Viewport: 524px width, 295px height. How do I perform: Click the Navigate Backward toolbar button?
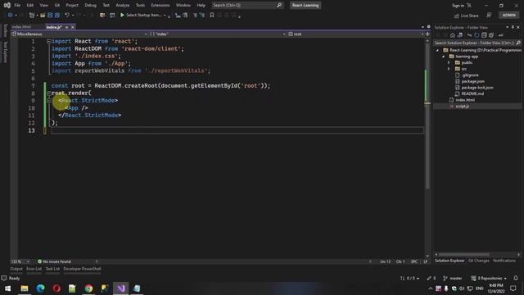11,15
